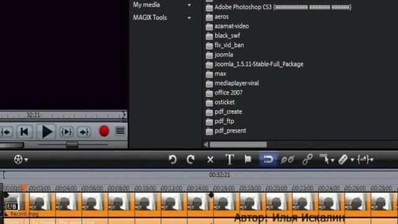398x224 pixels.
Task: Delete the selected object with X
Action: click(x=210, y=160)
